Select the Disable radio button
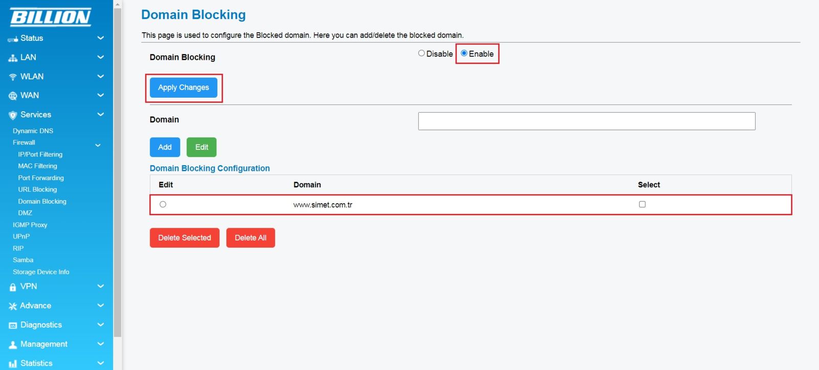 (x=421, y=53)
